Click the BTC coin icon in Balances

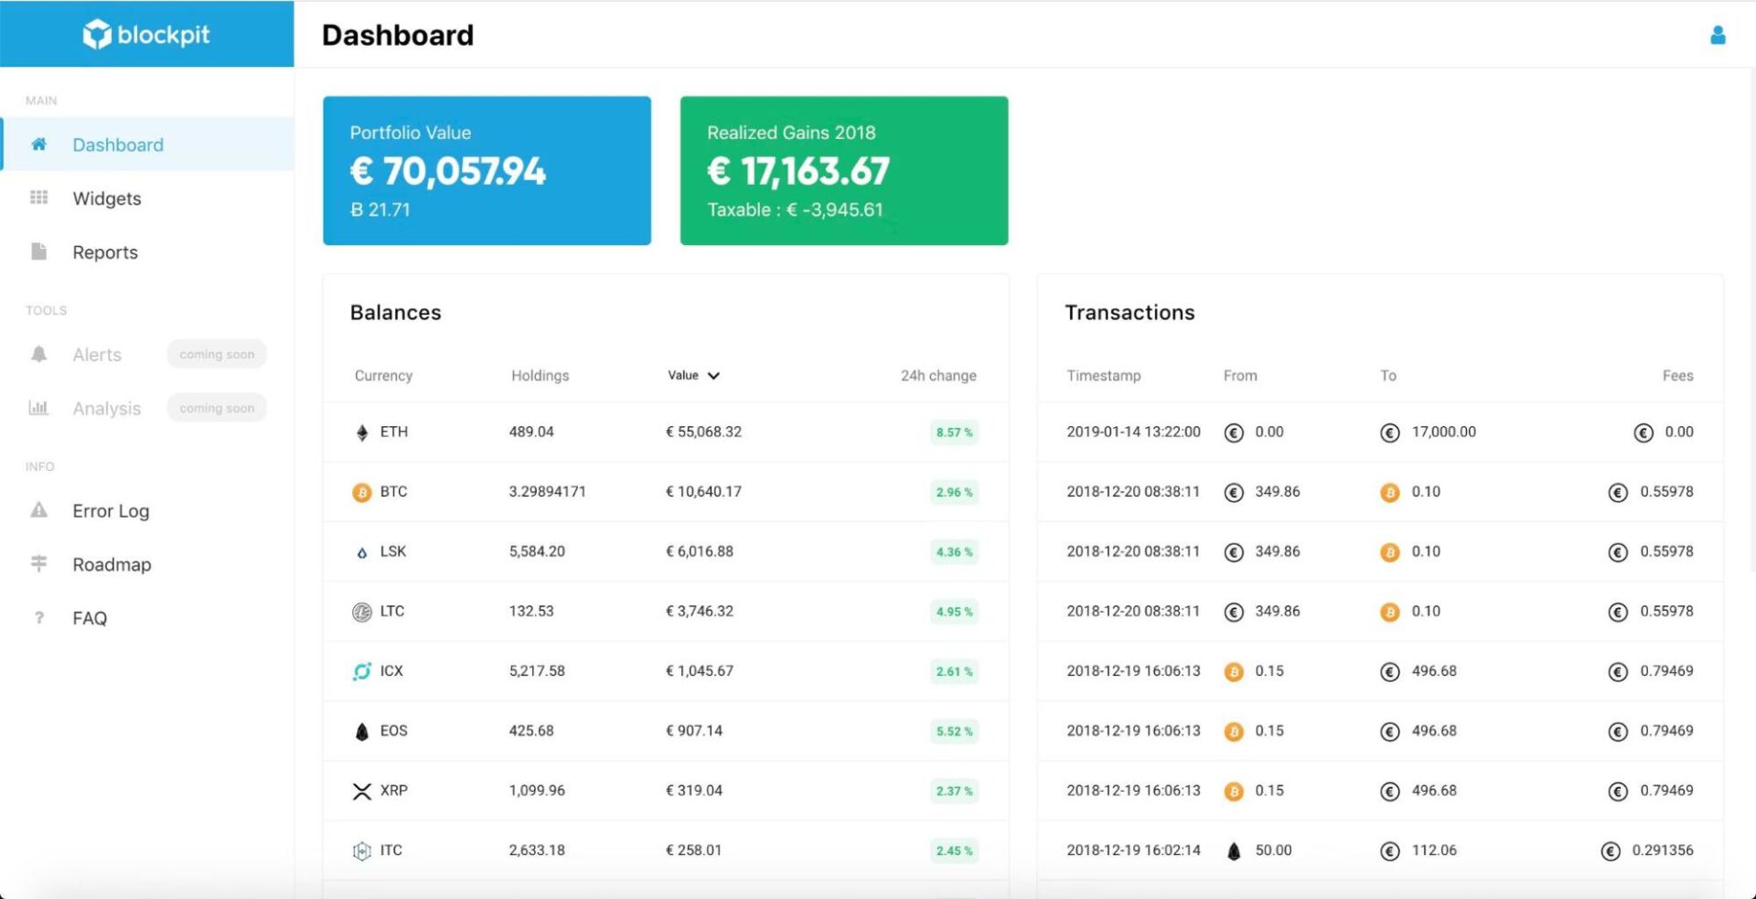tap(362, 492)
